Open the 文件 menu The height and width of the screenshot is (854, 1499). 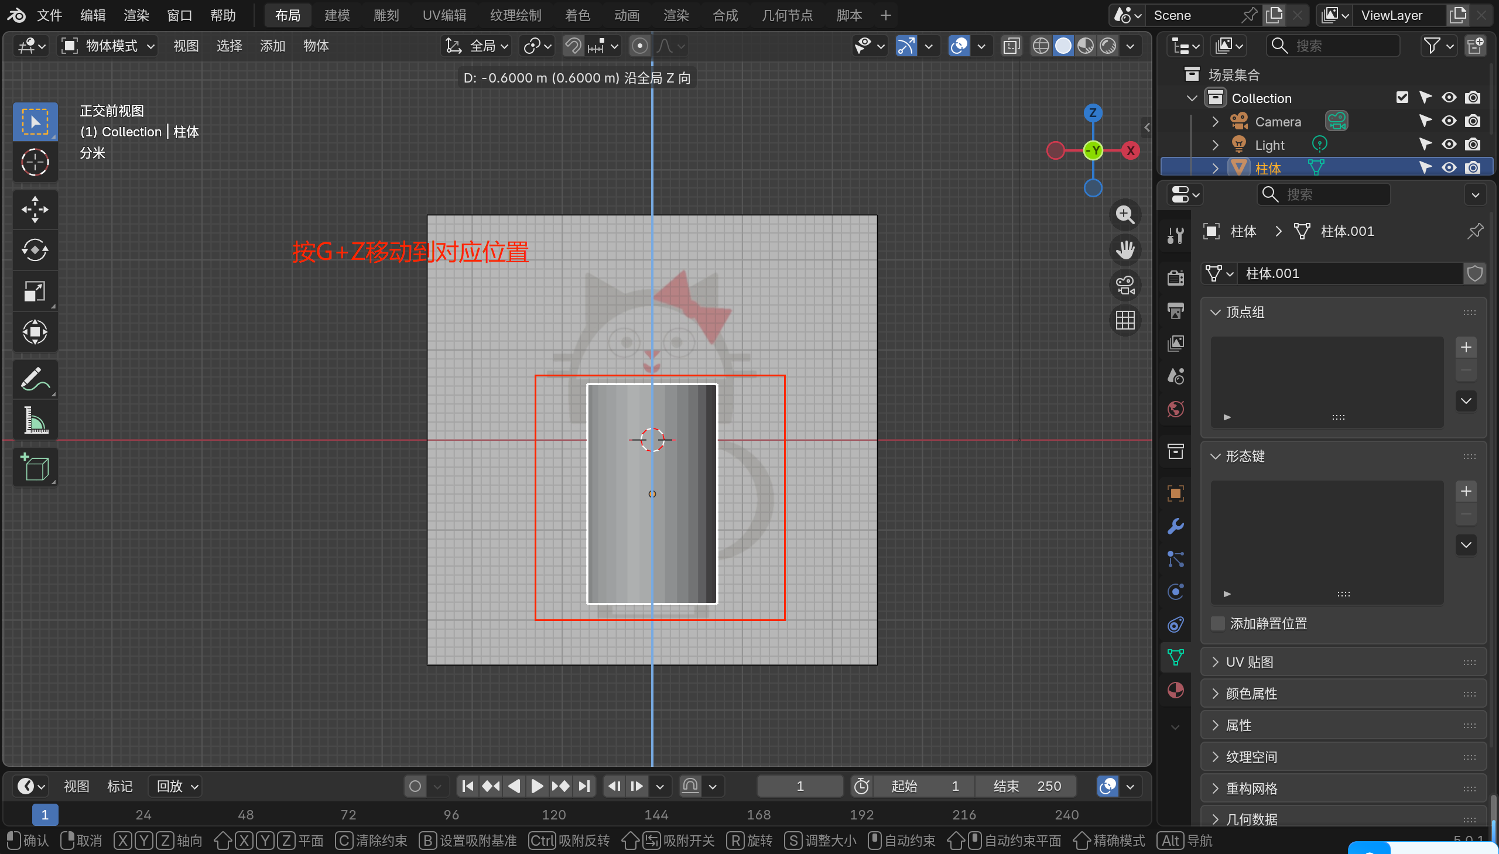(49, 15)
